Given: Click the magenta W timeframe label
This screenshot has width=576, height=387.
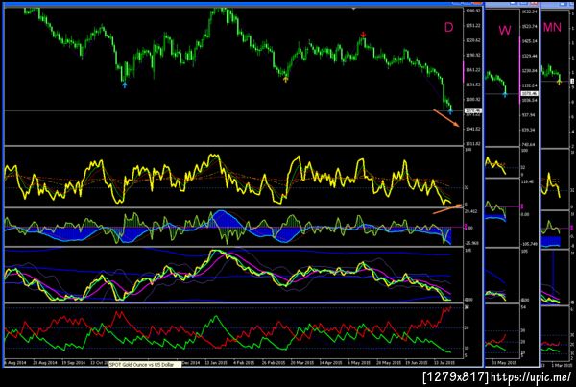Looking at the screenshot, I should coord(505,30).
